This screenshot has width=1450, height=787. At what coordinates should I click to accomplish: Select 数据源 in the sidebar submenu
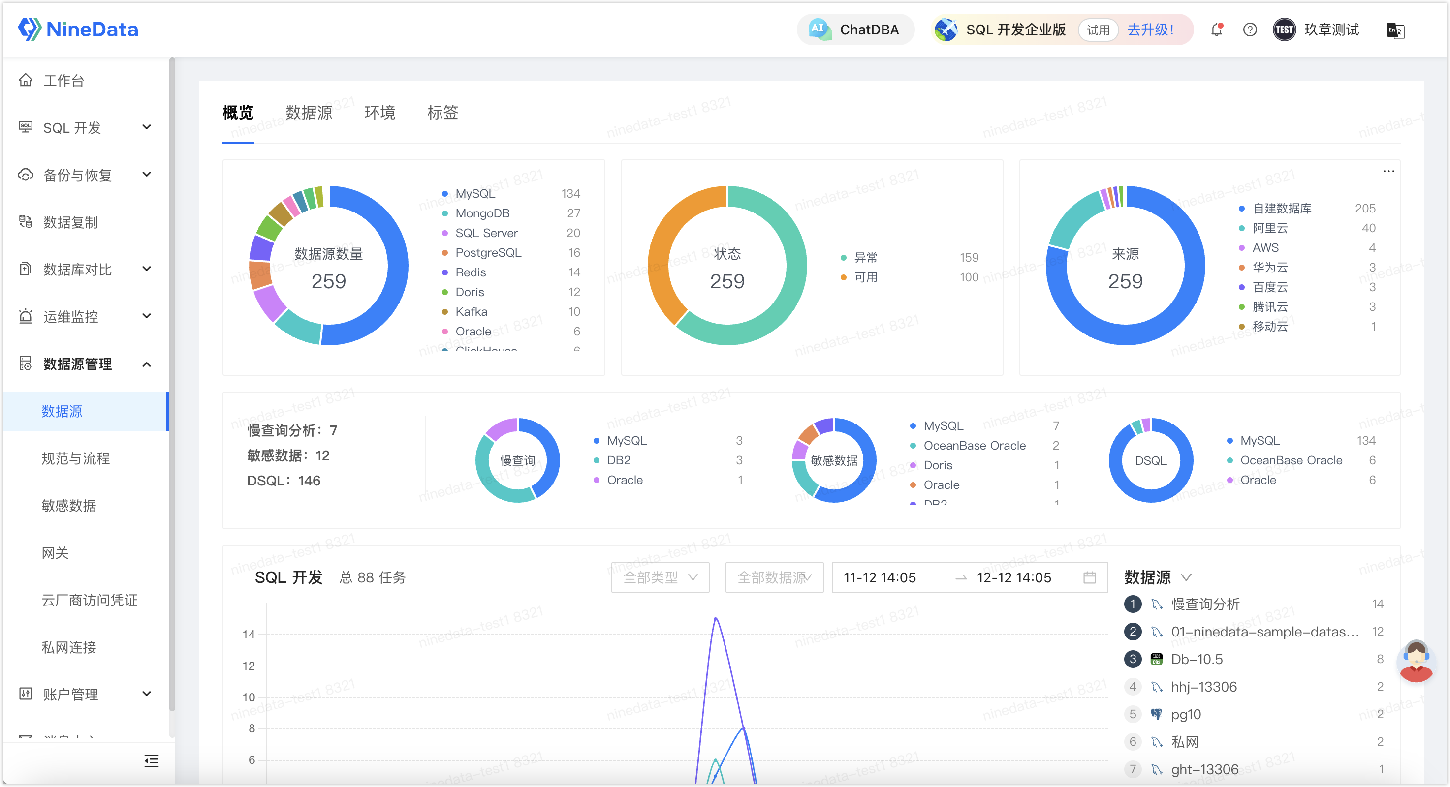86,411
